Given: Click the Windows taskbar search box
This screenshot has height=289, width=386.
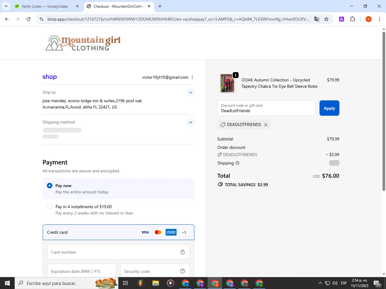Looking at the screenshot, I should [x=66, y=283].
